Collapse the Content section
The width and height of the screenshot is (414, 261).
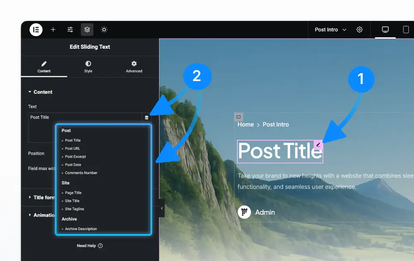(x=41, y=92)
